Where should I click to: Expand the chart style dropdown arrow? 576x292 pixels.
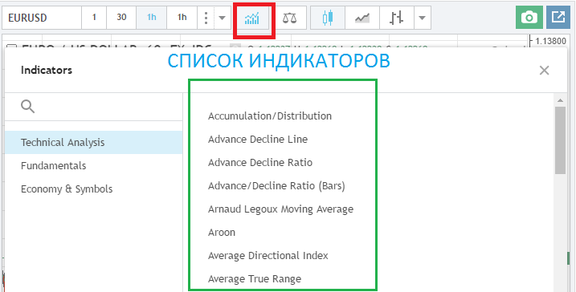pos(422,18)
